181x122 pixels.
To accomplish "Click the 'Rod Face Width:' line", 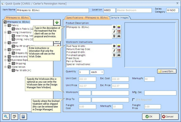I will 76,46.
